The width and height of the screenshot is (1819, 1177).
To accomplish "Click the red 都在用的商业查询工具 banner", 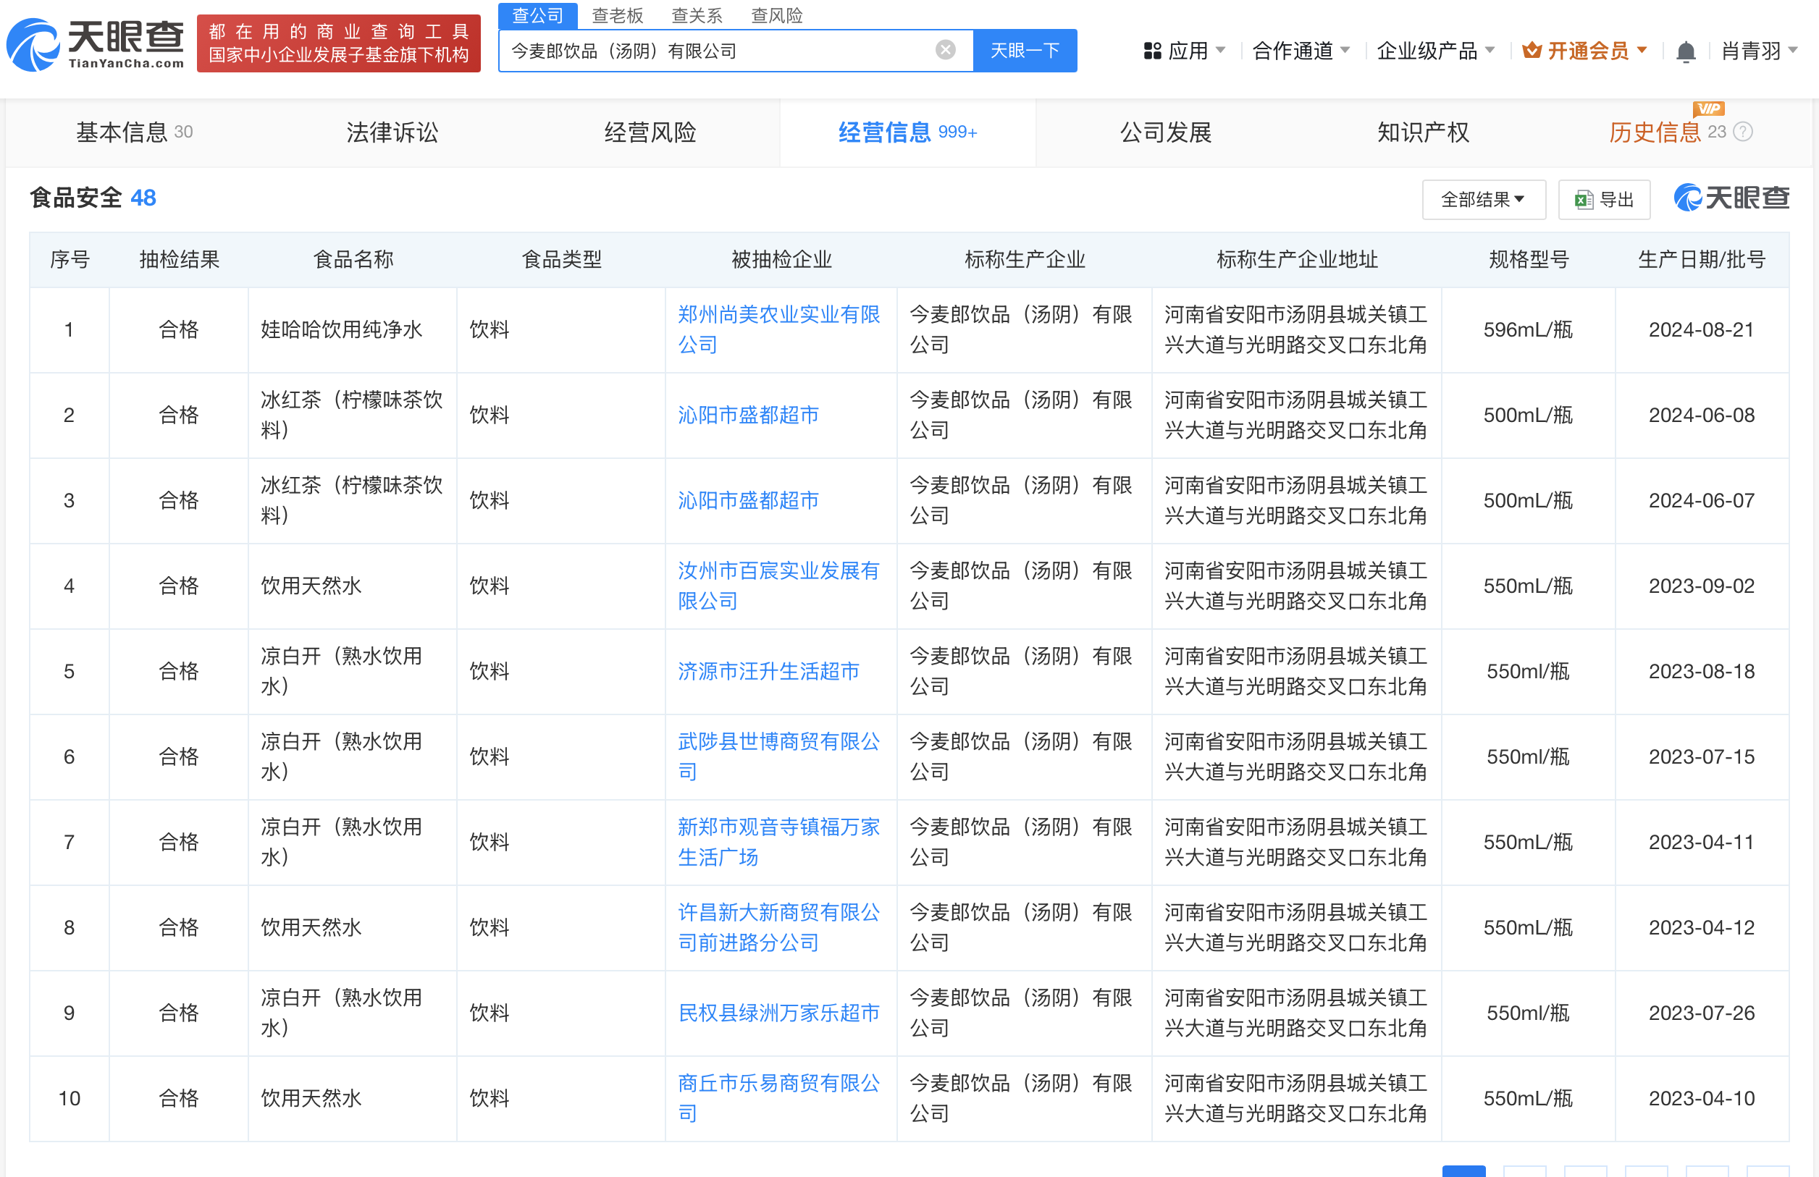I will [339, 43].
